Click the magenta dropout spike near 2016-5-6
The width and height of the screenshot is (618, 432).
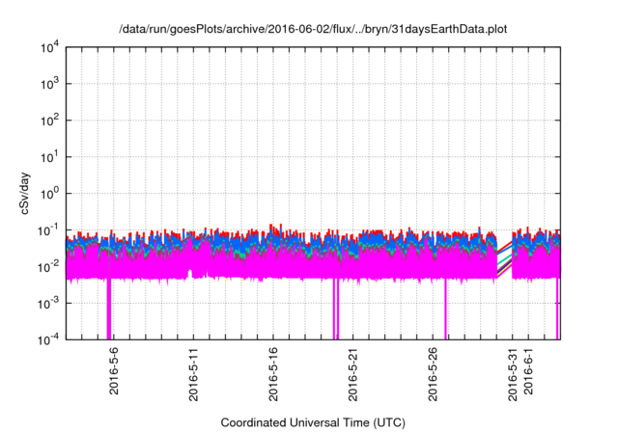pos(109,309)
